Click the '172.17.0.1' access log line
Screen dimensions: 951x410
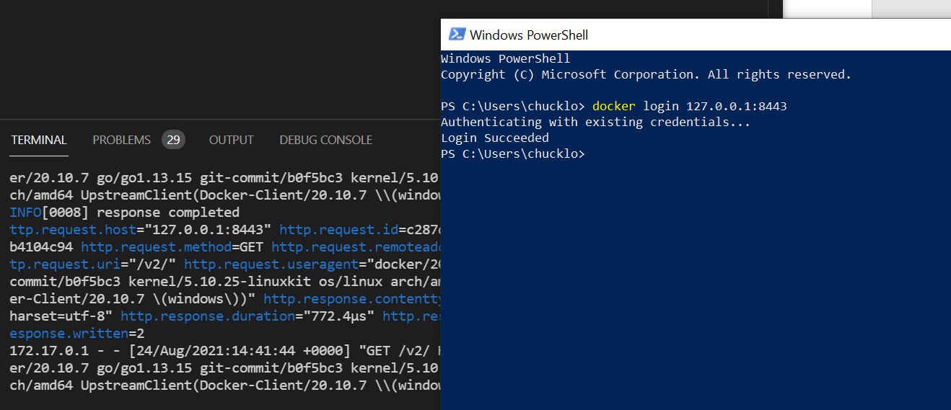(x=225, y=351)
